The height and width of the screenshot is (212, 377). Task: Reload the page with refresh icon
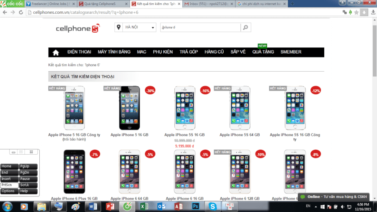[21, 12]
